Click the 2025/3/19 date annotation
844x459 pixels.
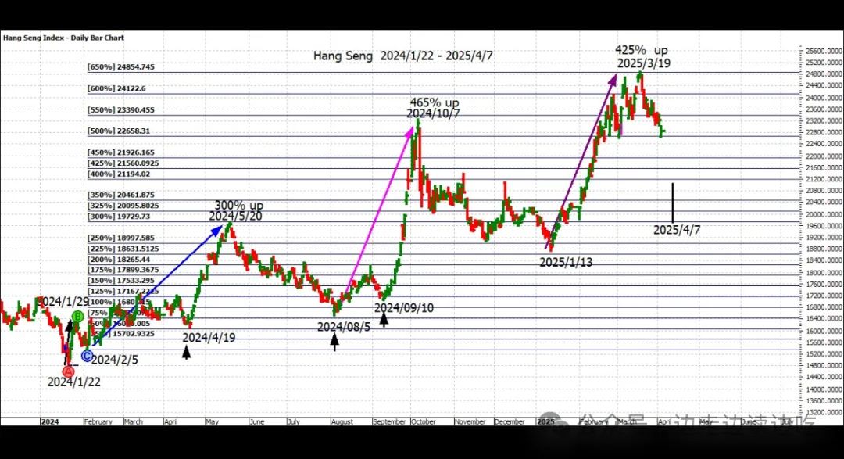tap(644, 63)
